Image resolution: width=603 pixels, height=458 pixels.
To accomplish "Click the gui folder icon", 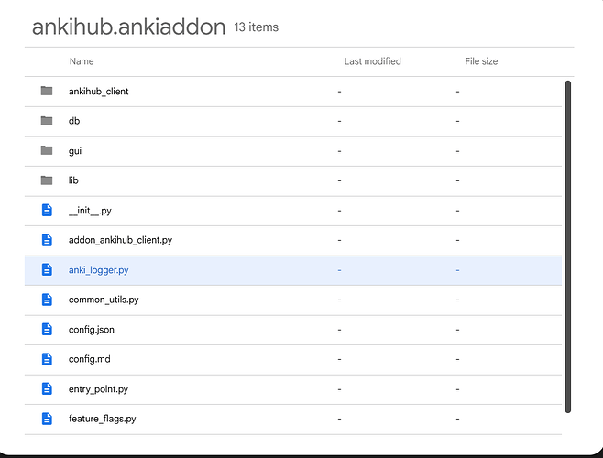I will pos(47,150).
